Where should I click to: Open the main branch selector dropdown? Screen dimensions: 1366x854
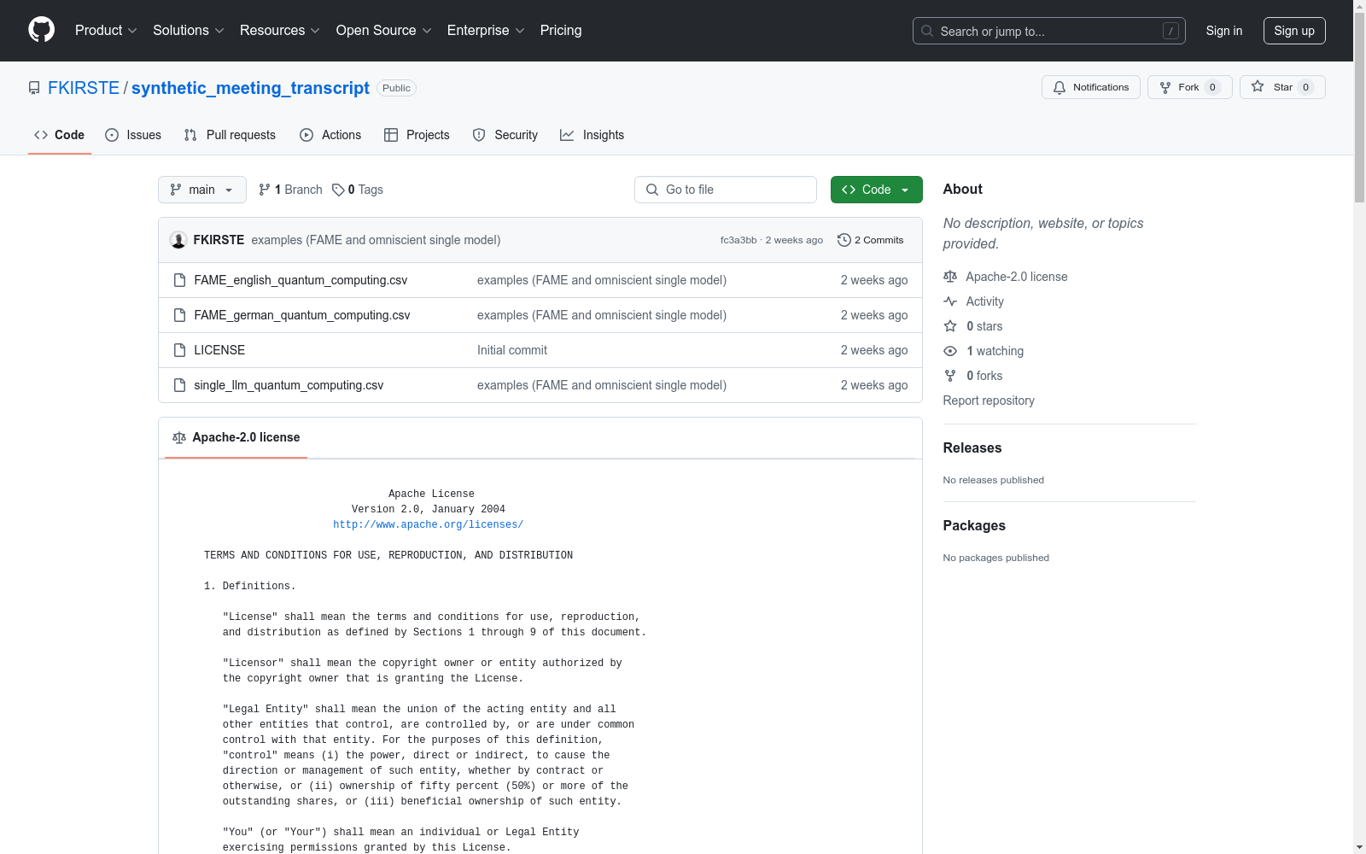[202, 190]
